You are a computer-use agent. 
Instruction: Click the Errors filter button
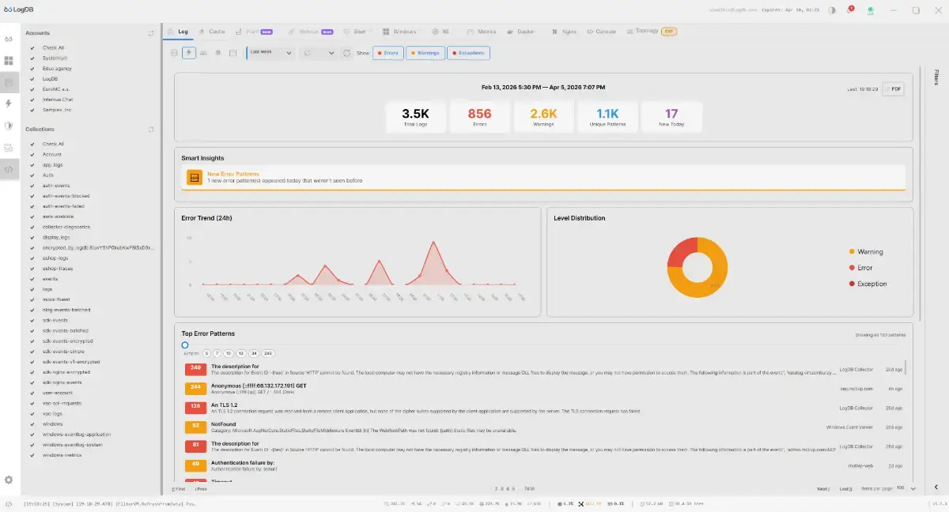[388, 53]
